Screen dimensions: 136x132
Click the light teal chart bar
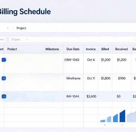point(109,119)
